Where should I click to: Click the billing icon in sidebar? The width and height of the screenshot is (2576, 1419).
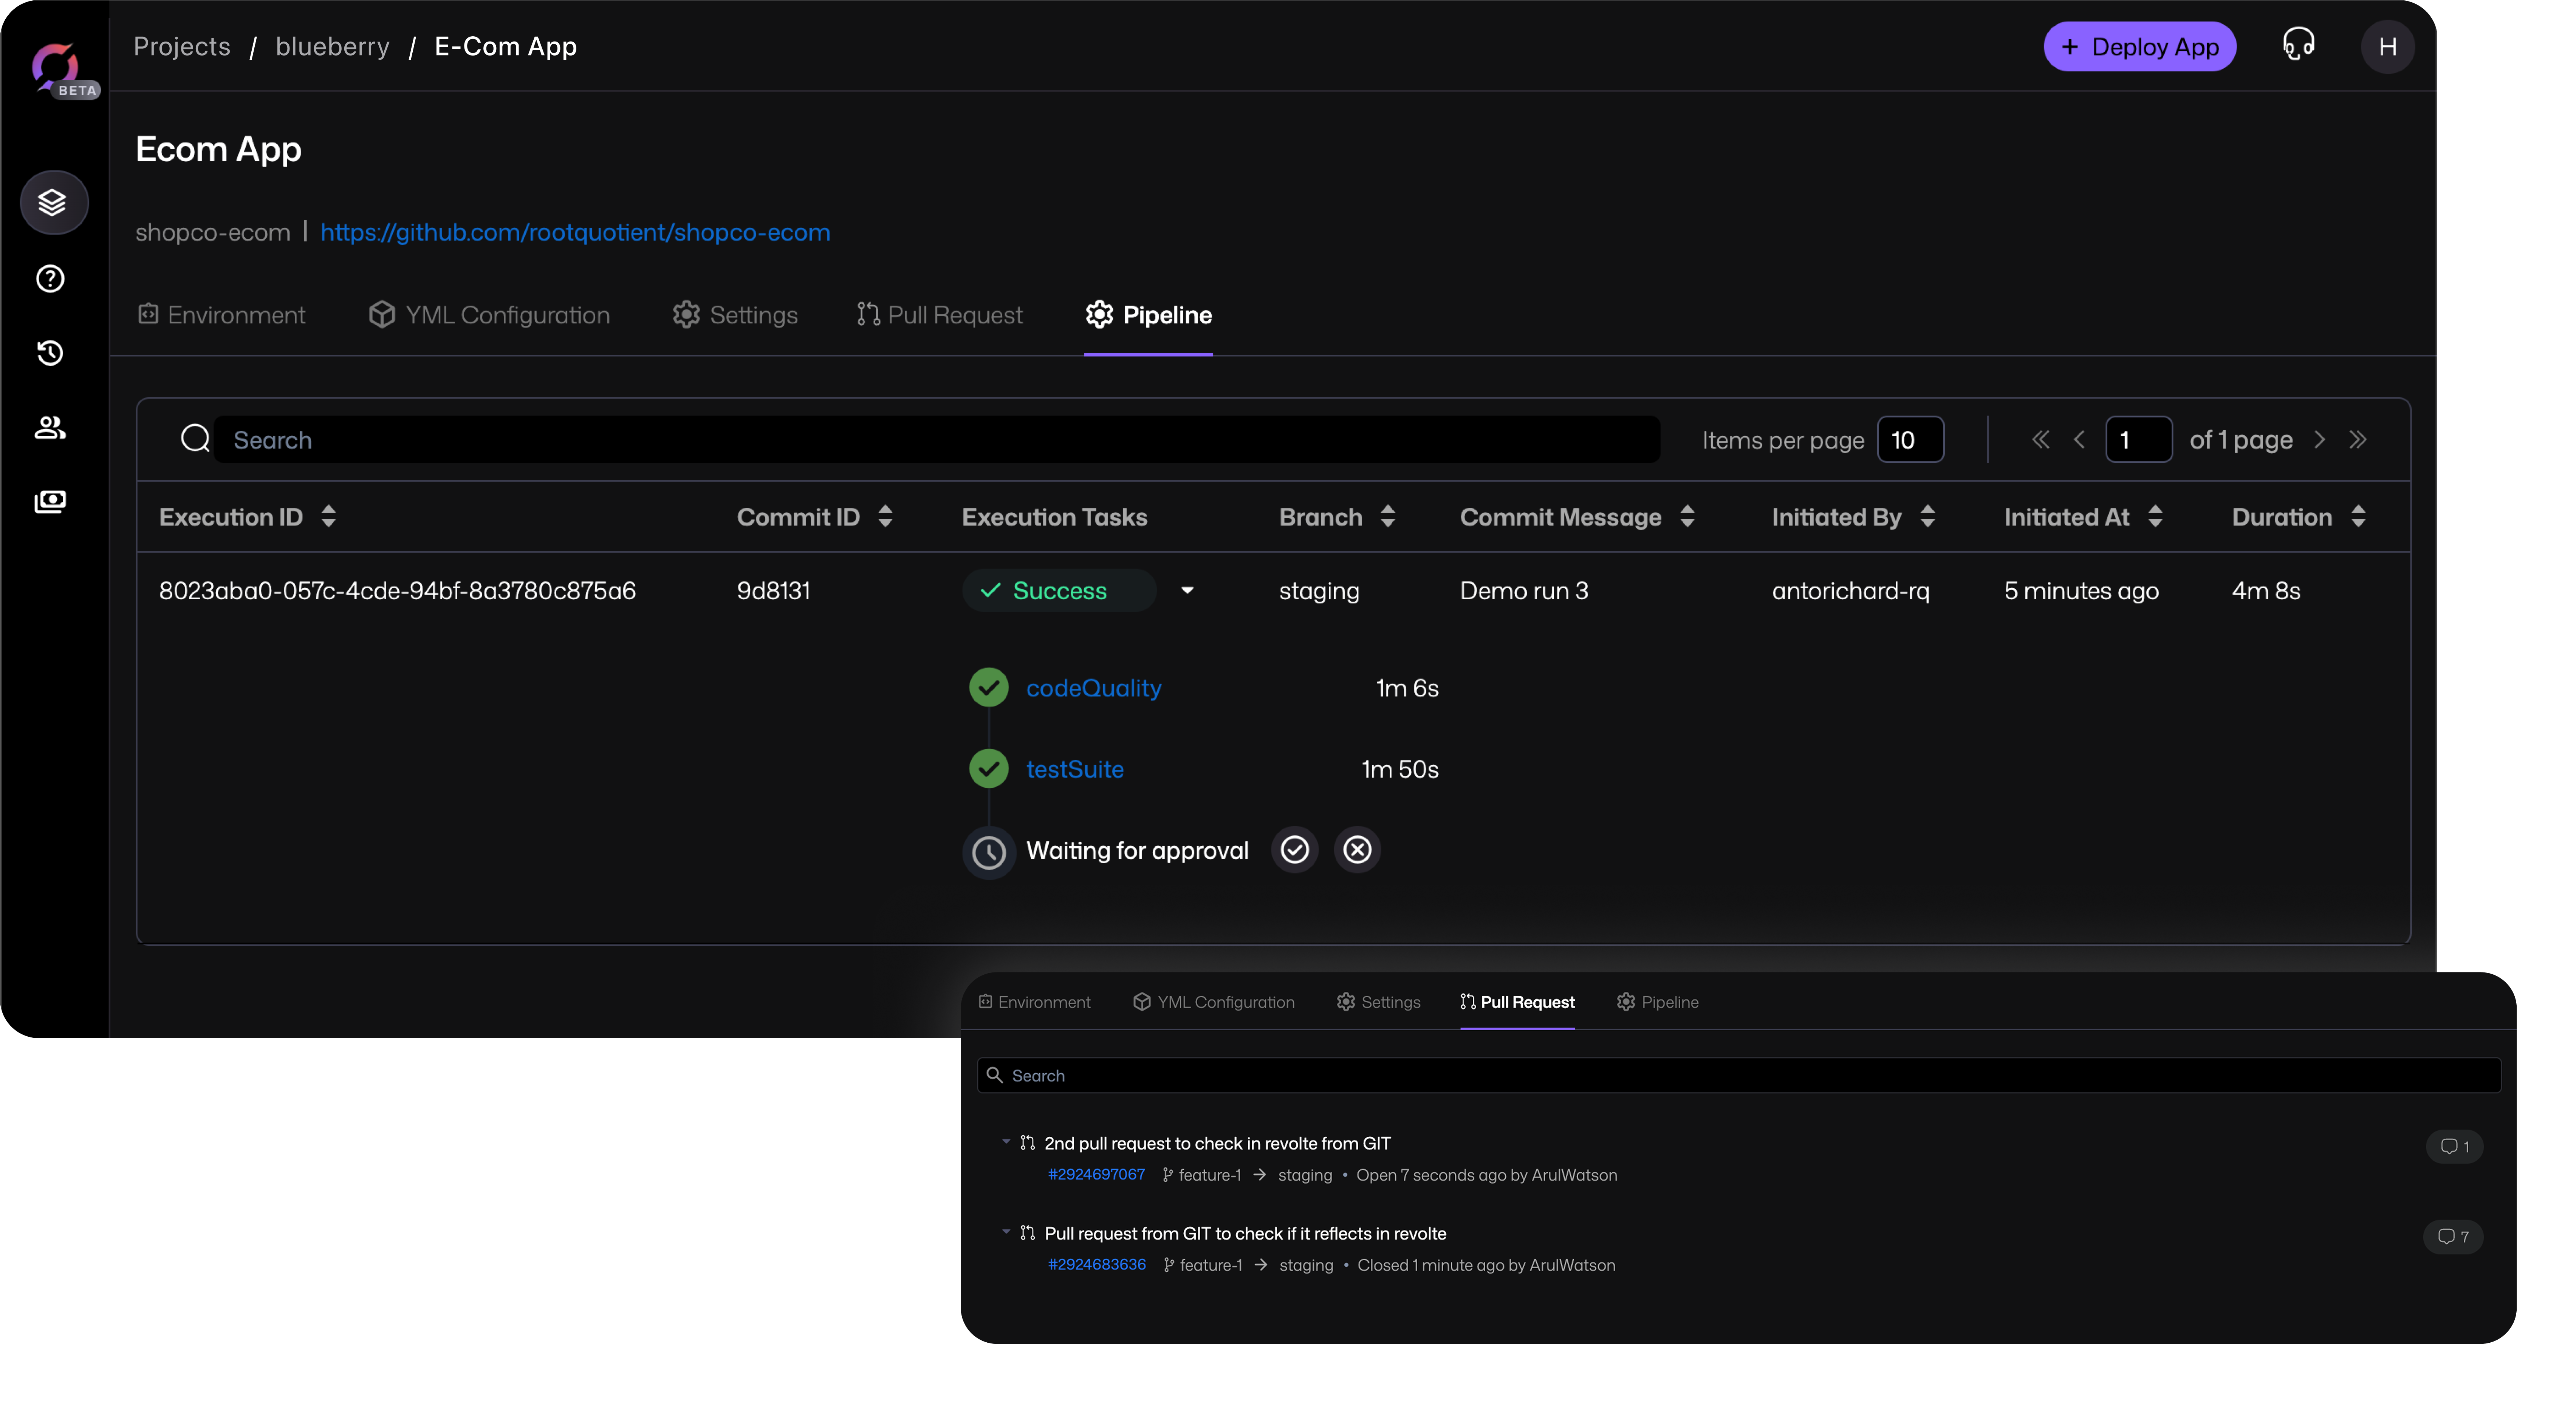point(50,502)
